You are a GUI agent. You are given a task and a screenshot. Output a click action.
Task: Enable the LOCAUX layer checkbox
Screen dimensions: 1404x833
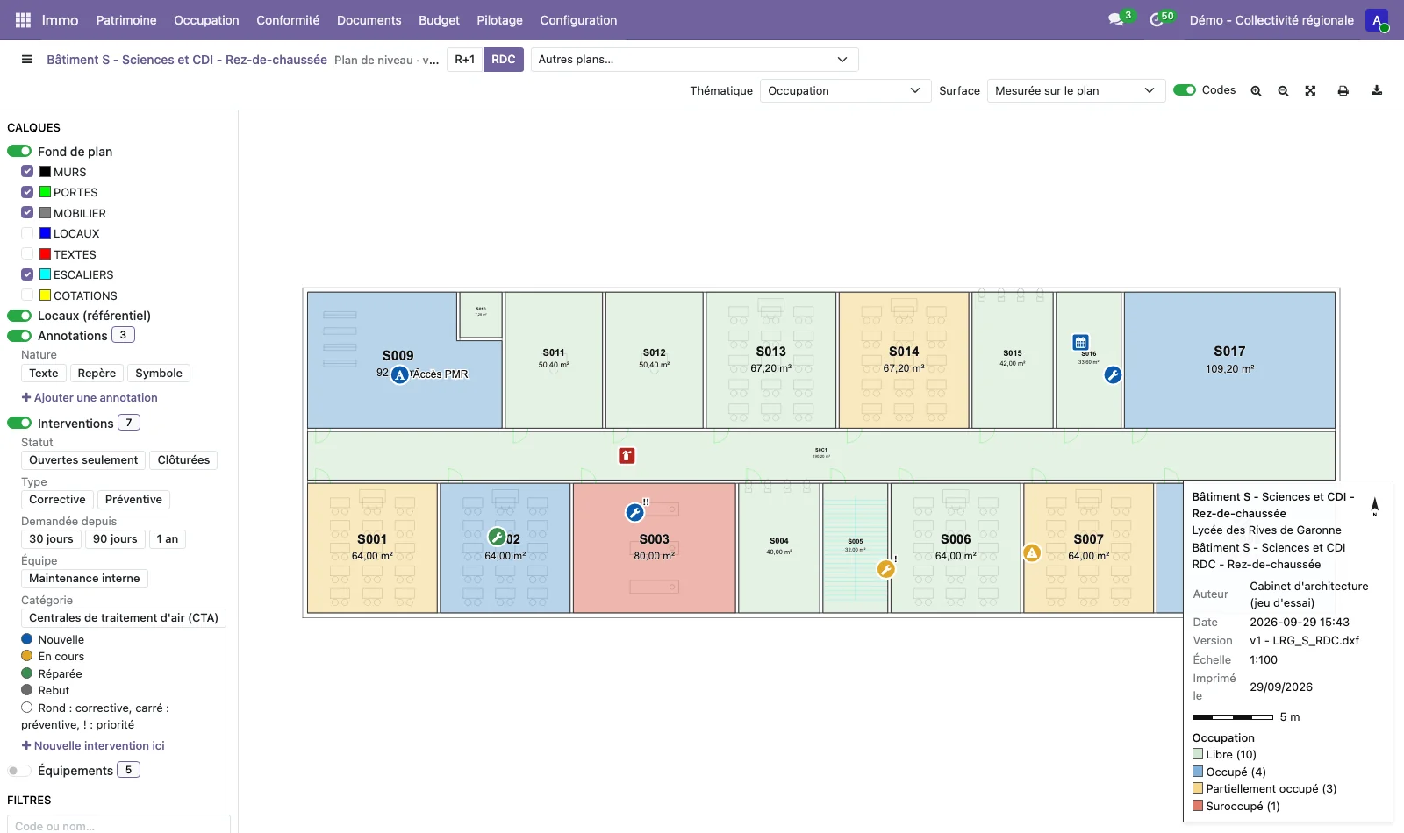click(27, 233)
